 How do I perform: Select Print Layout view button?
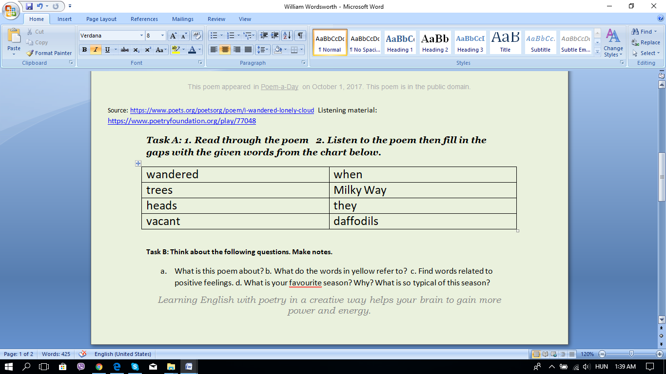(537, 354)
